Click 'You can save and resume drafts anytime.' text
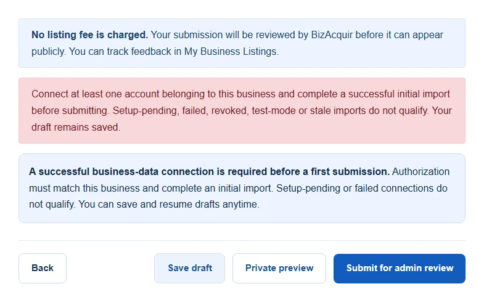The image size is (484, 297). 169,204
